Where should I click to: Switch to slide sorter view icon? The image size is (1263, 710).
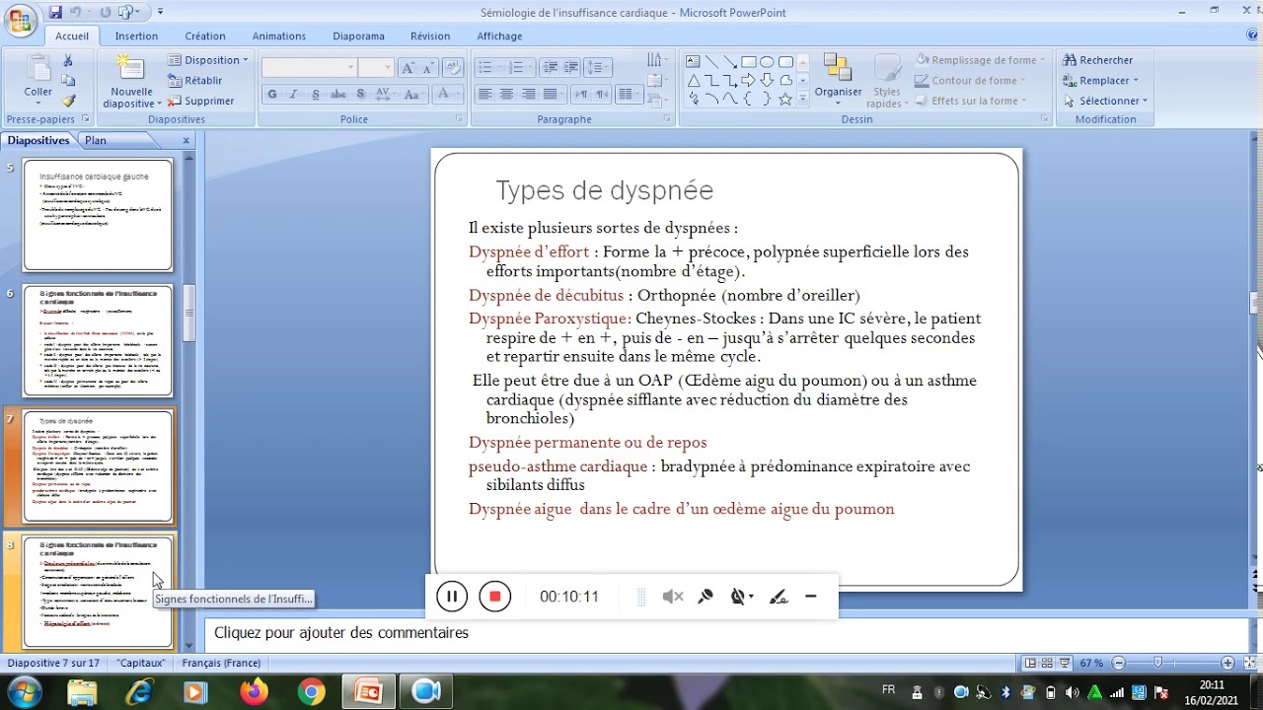click(1049, 664)
